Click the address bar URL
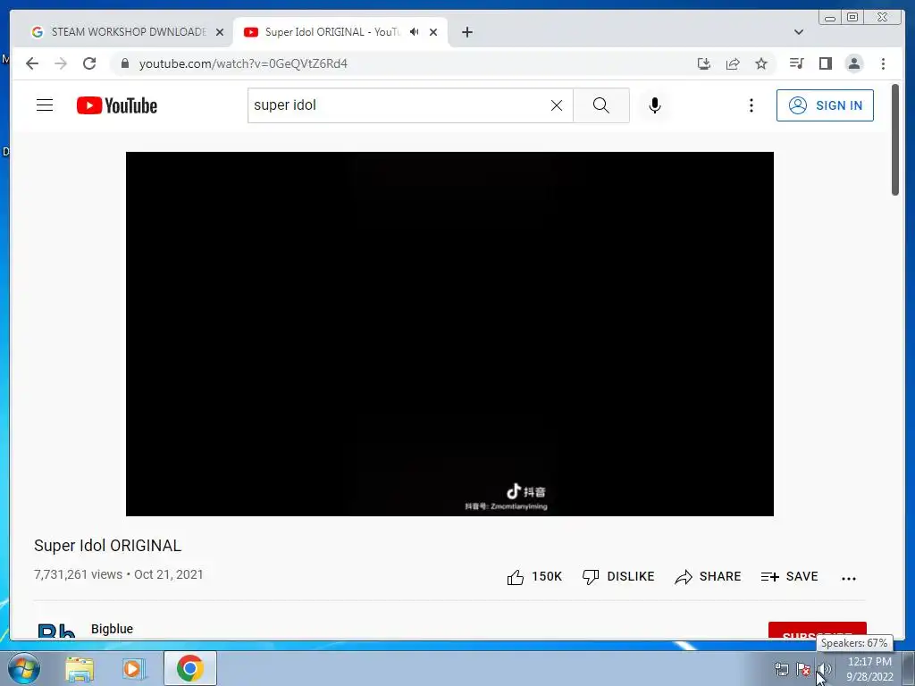The image size is (915, 686). pos(243,63)
